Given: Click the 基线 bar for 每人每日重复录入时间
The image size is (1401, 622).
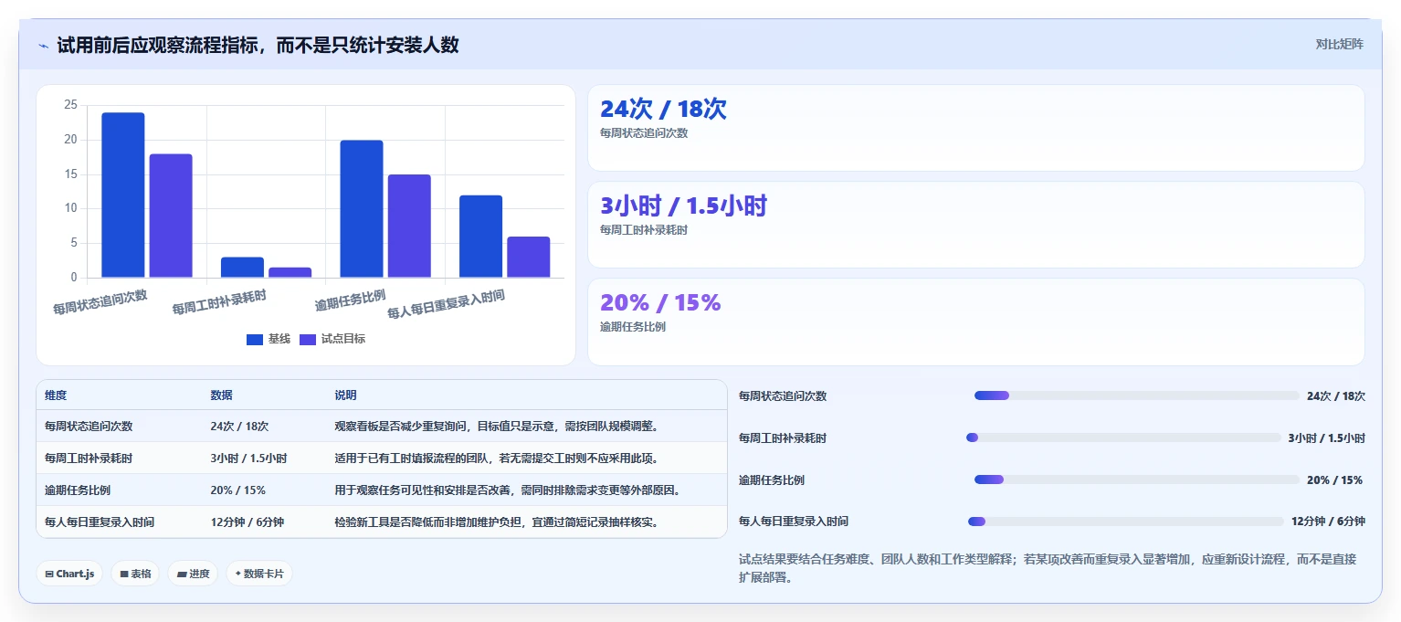Looking at the screenshot, I should pyautogui.click(x=480, y=237).
